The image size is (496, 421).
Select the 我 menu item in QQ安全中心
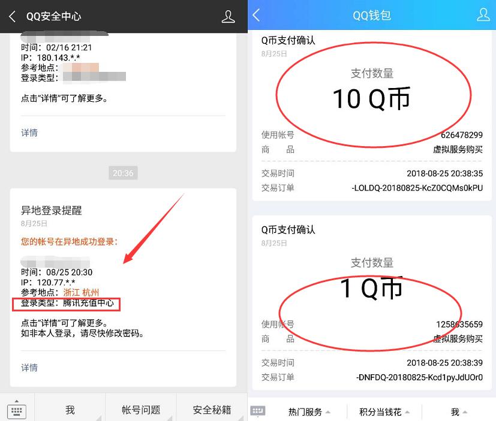70,410
